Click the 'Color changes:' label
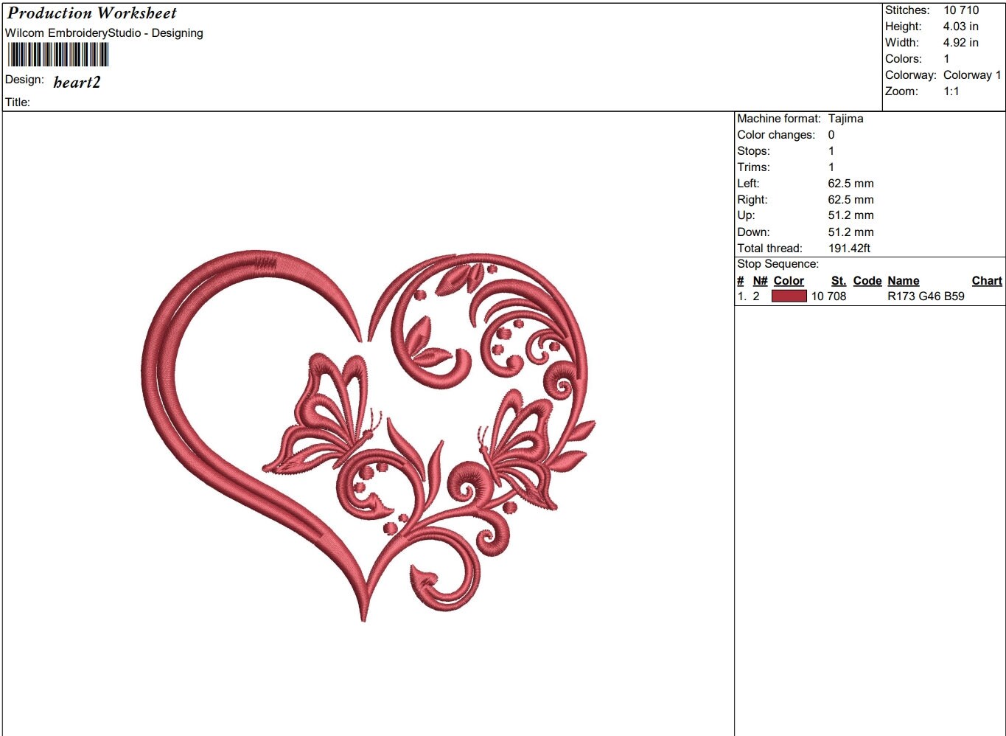The image size is (1006, 736). coord(776,135)
